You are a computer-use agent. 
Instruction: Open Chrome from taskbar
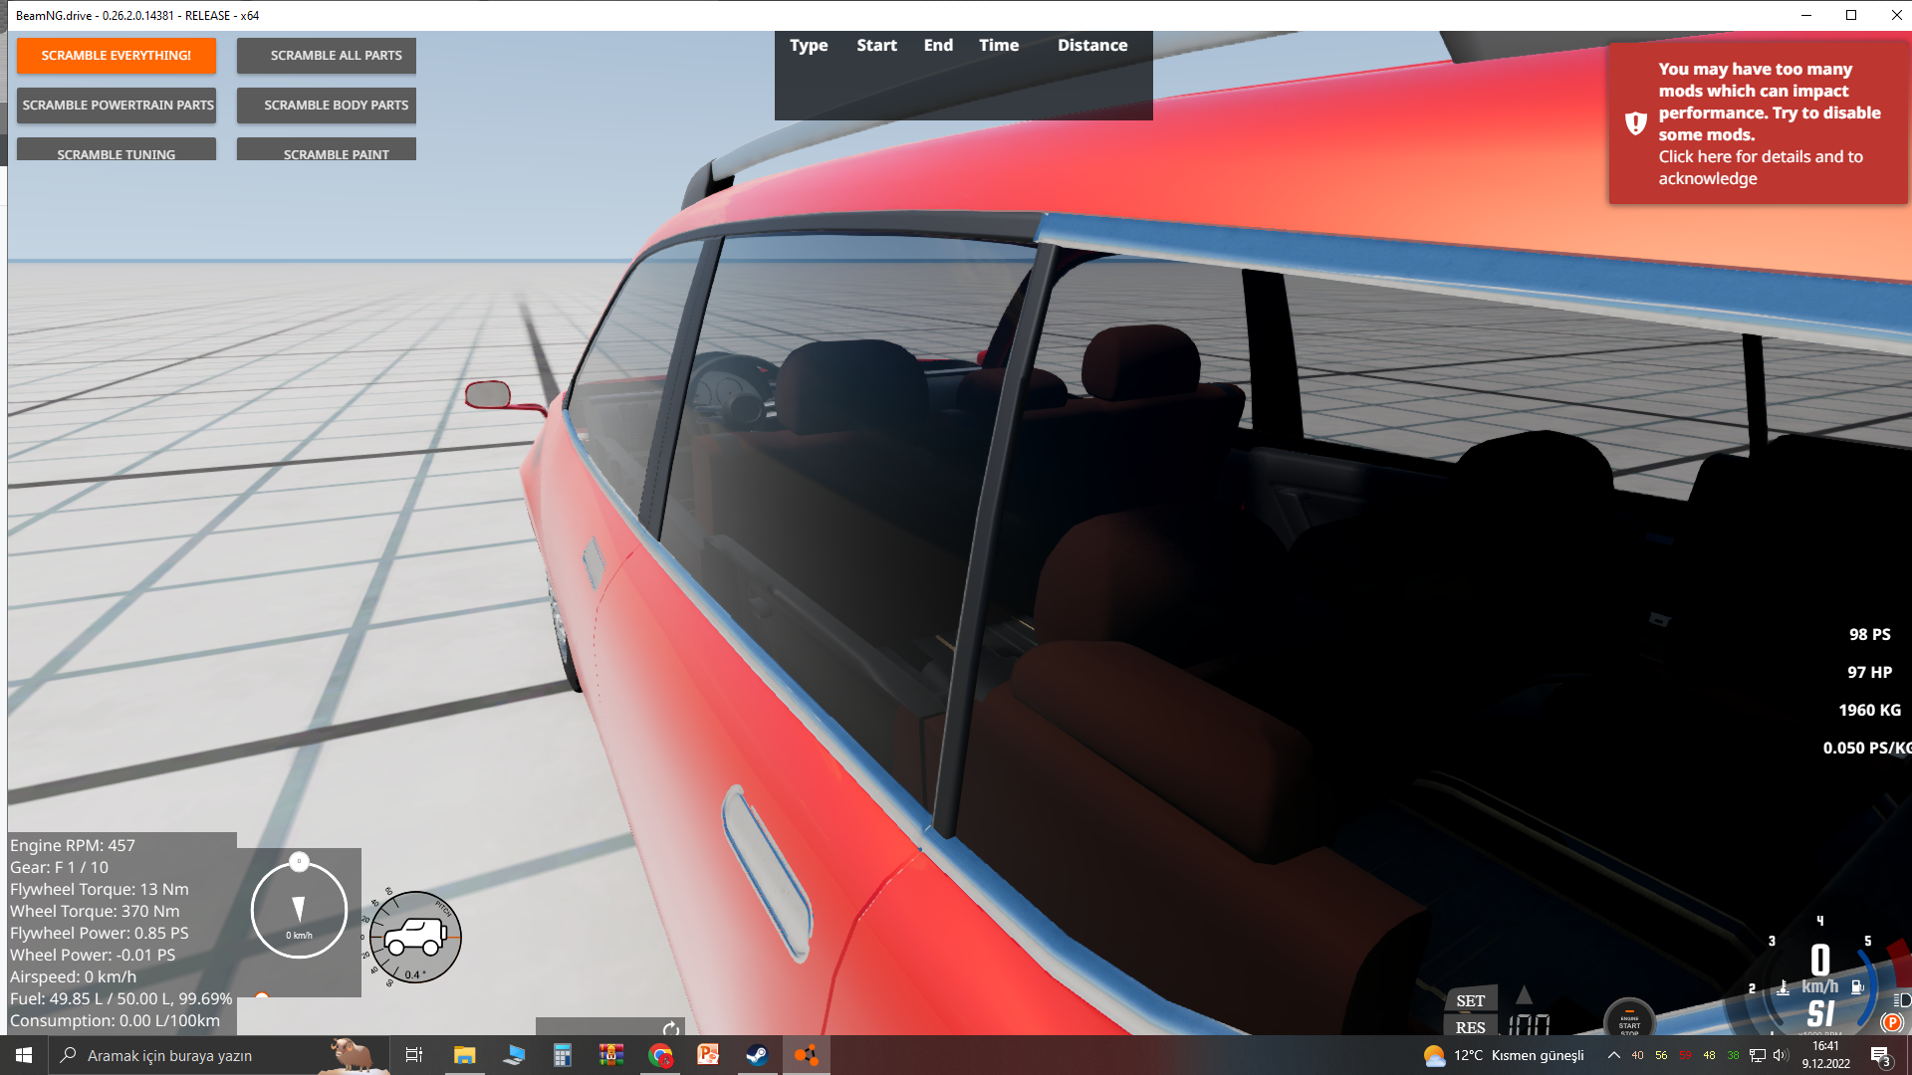pos(660,1055)
